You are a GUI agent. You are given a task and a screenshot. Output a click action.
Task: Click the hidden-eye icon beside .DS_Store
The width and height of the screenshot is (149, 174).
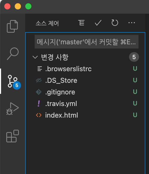coord(39,80)
